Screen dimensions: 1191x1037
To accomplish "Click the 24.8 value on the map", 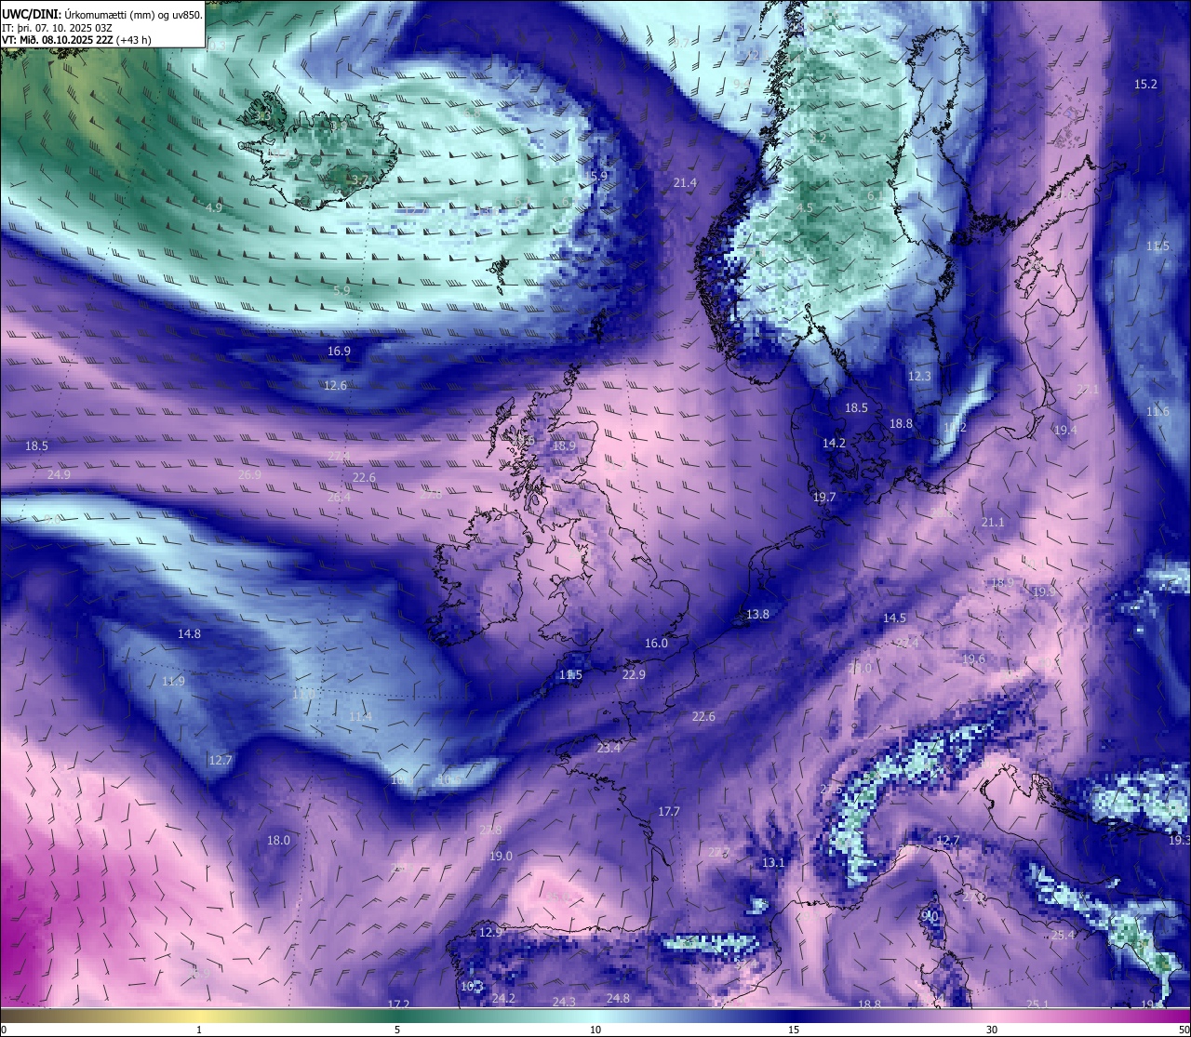I will [x=618, y=999].
